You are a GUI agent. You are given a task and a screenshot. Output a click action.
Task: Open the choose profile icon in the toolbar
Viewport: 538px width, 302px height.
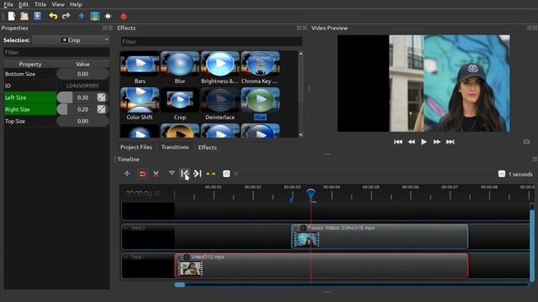[x=95, y=16]
